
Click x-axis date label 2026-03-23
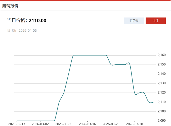pyautogui.click(x=110, y=124)
